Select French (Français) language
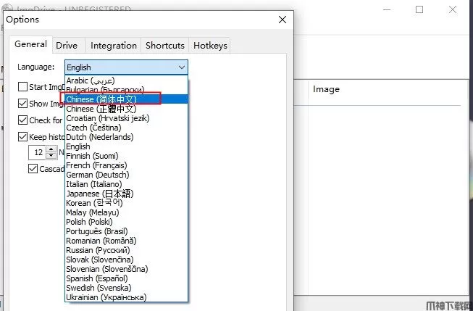 click(126, 165)
